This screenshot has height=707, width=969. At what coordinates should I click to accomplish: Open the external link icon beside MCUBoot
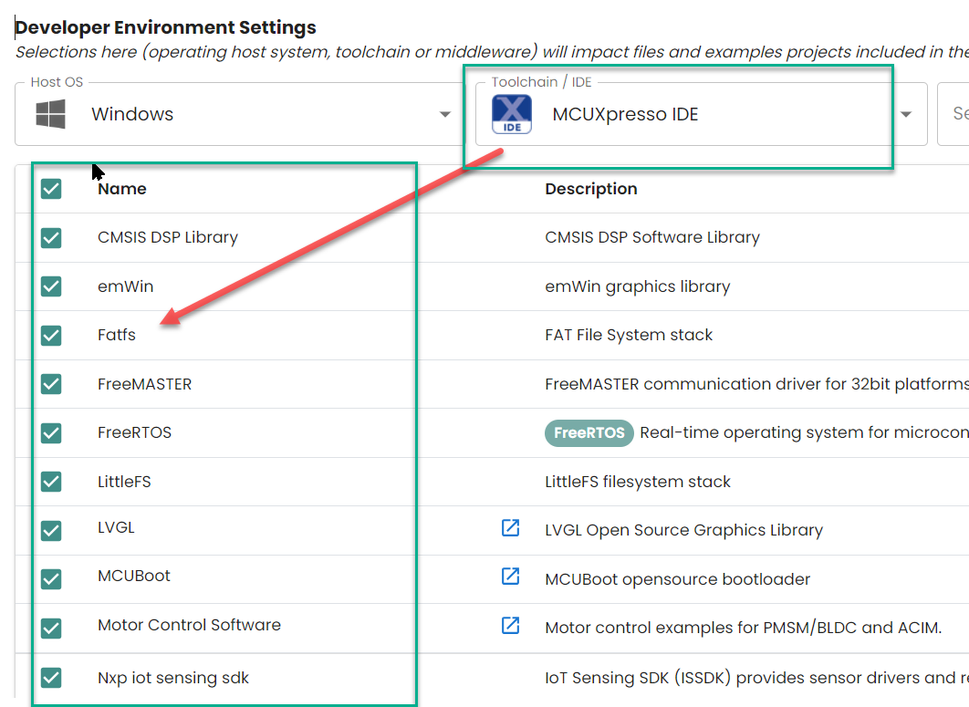coord(510,577)
